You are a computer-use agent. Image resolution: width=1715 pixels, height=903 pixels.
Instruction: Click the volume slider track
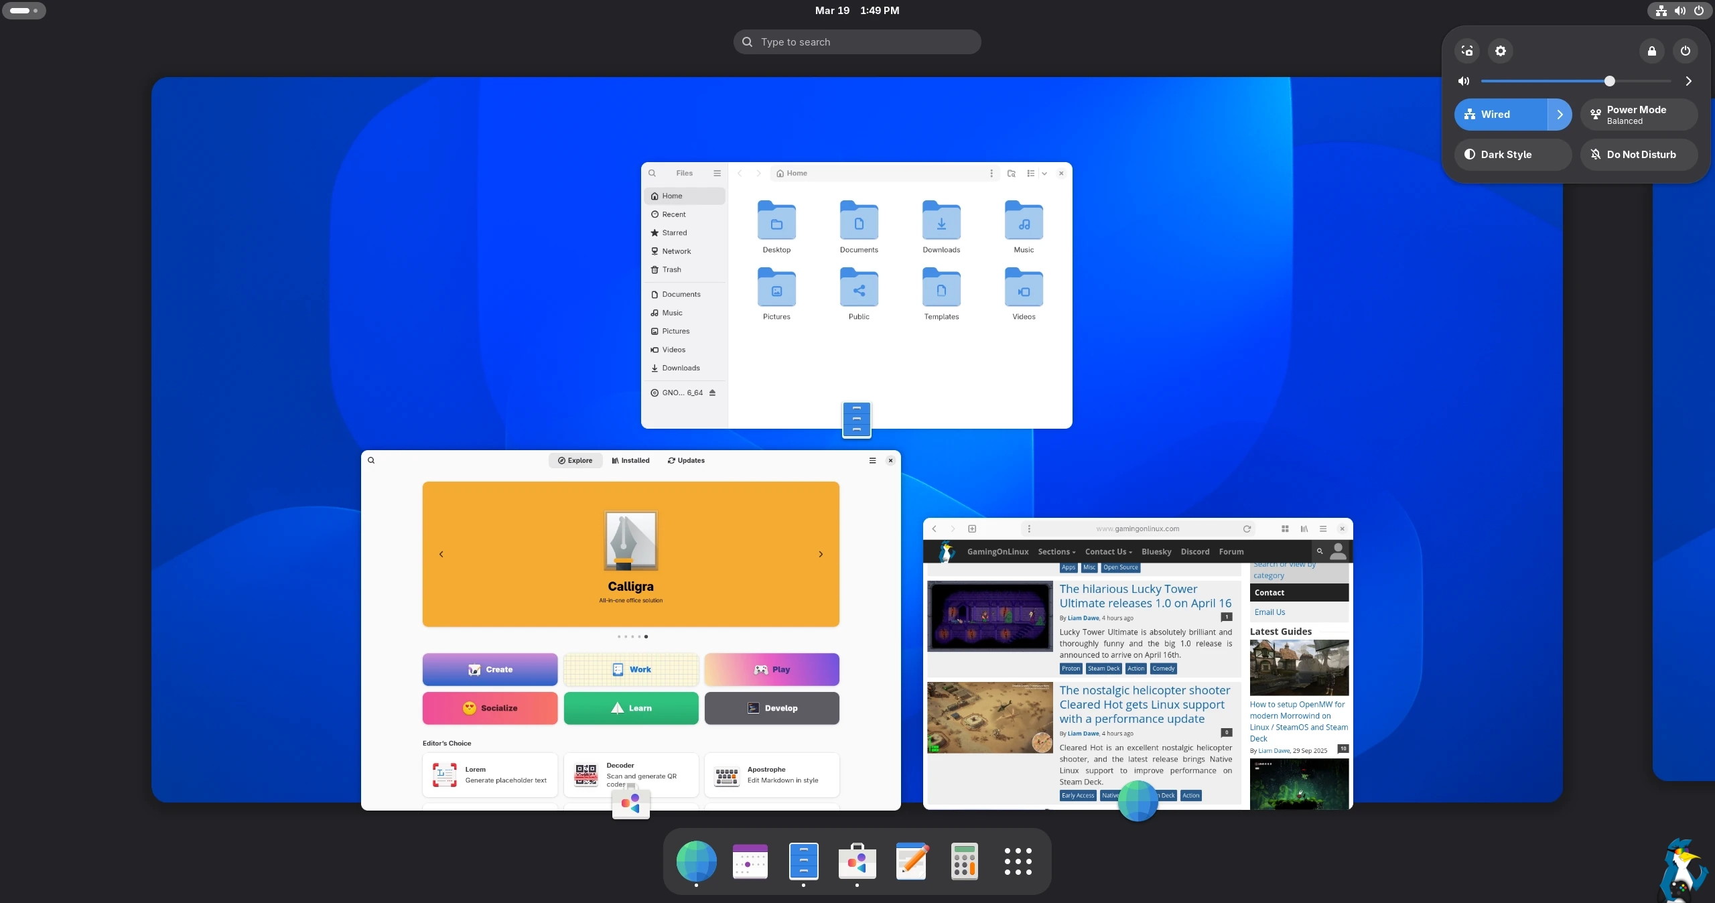tap(1541, 81)
